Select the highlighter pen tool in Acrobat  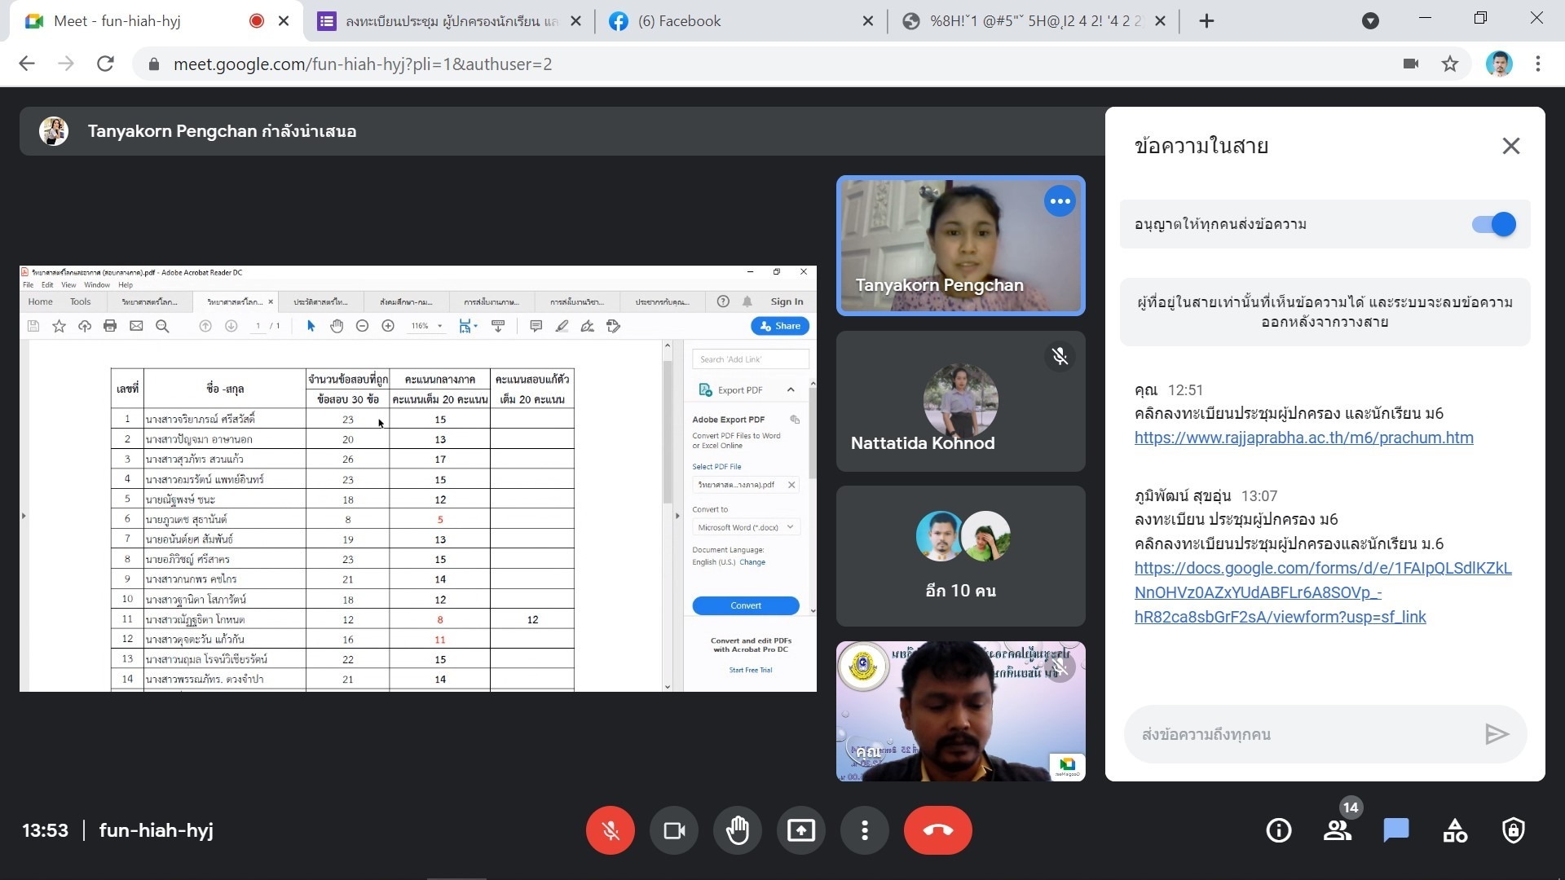(562, 326)
